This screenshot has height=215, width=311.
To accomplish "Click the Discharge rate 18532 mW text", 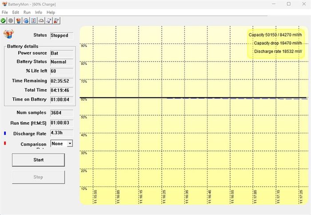I will click(278, 52).
